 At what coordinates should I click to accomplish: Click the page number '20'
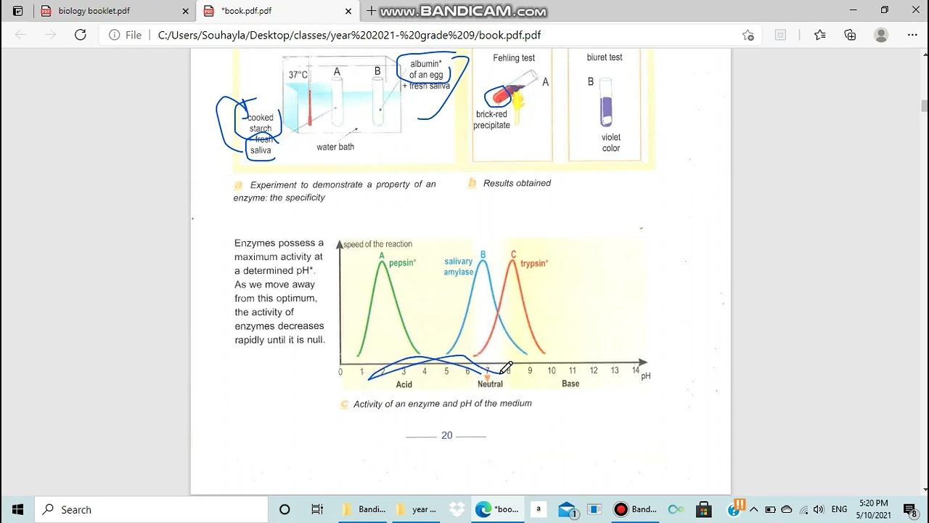(x=446, y=435)
